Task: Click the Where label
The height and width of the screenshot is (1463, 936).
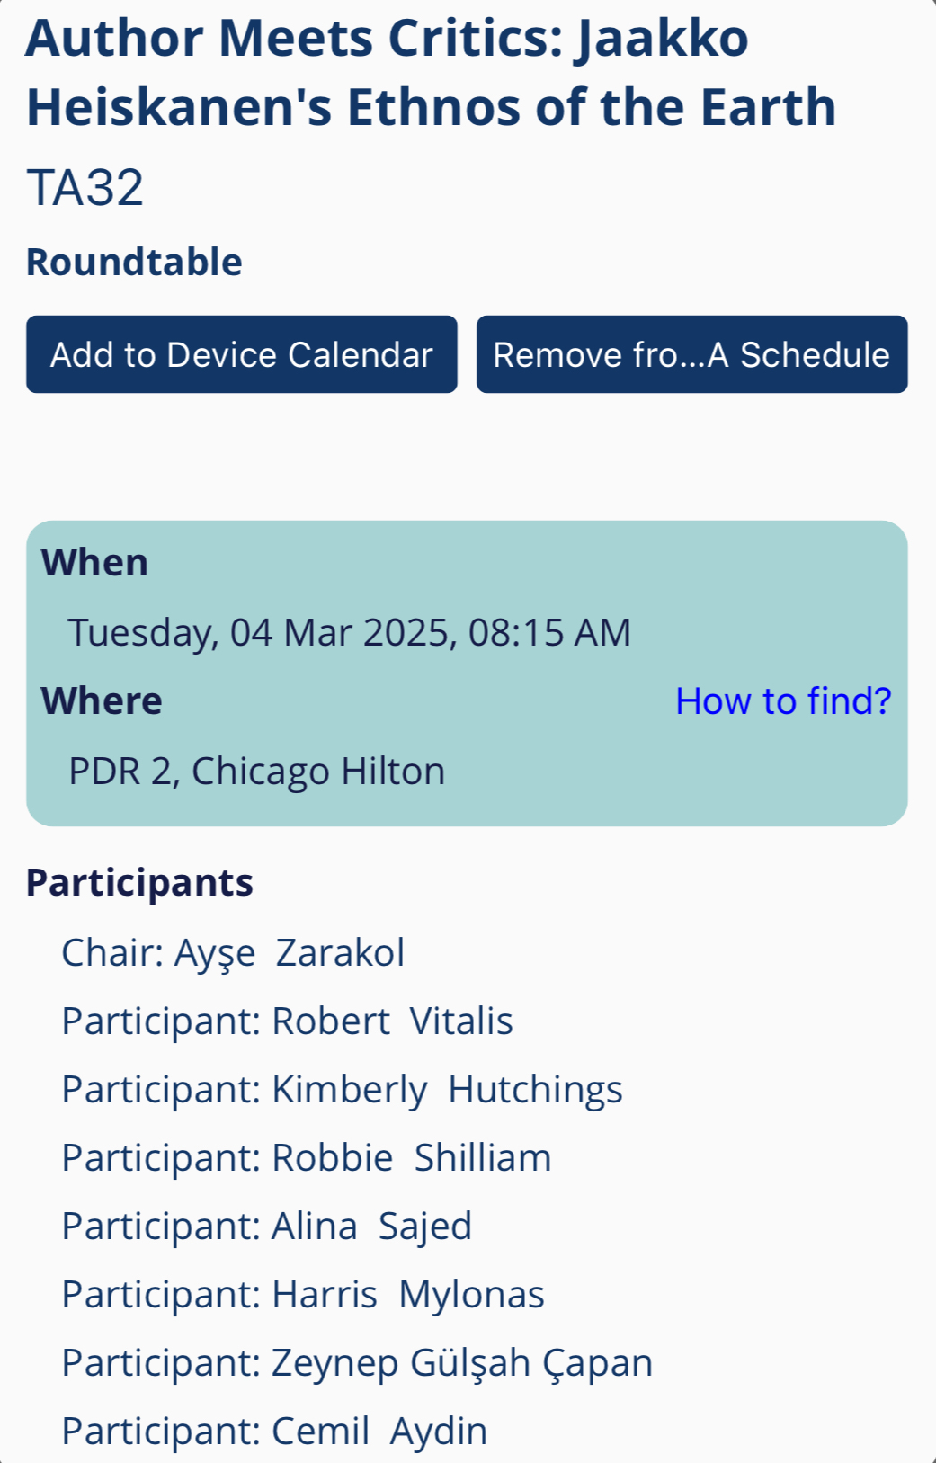Action: (102, 700)
